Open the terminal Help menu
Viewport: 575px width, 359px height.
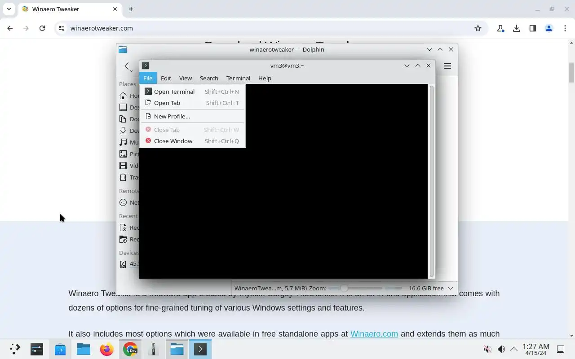click(x=265, y=78)
